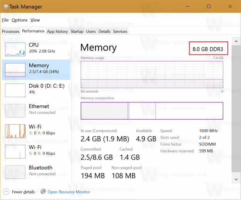Image resolution: width=241 pixels, height=200 pixels.
Task: Click the Memory usage graph
Action: tap(152, 75)
